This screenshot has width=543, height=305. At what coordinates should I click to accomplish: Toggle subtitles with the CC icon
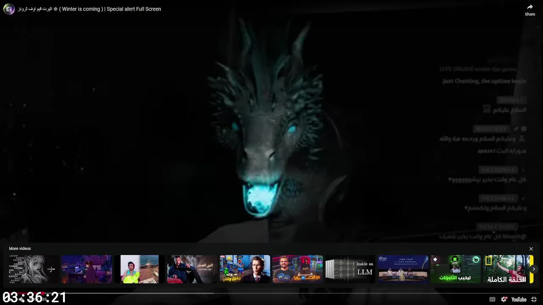click(x=493, y=299)
